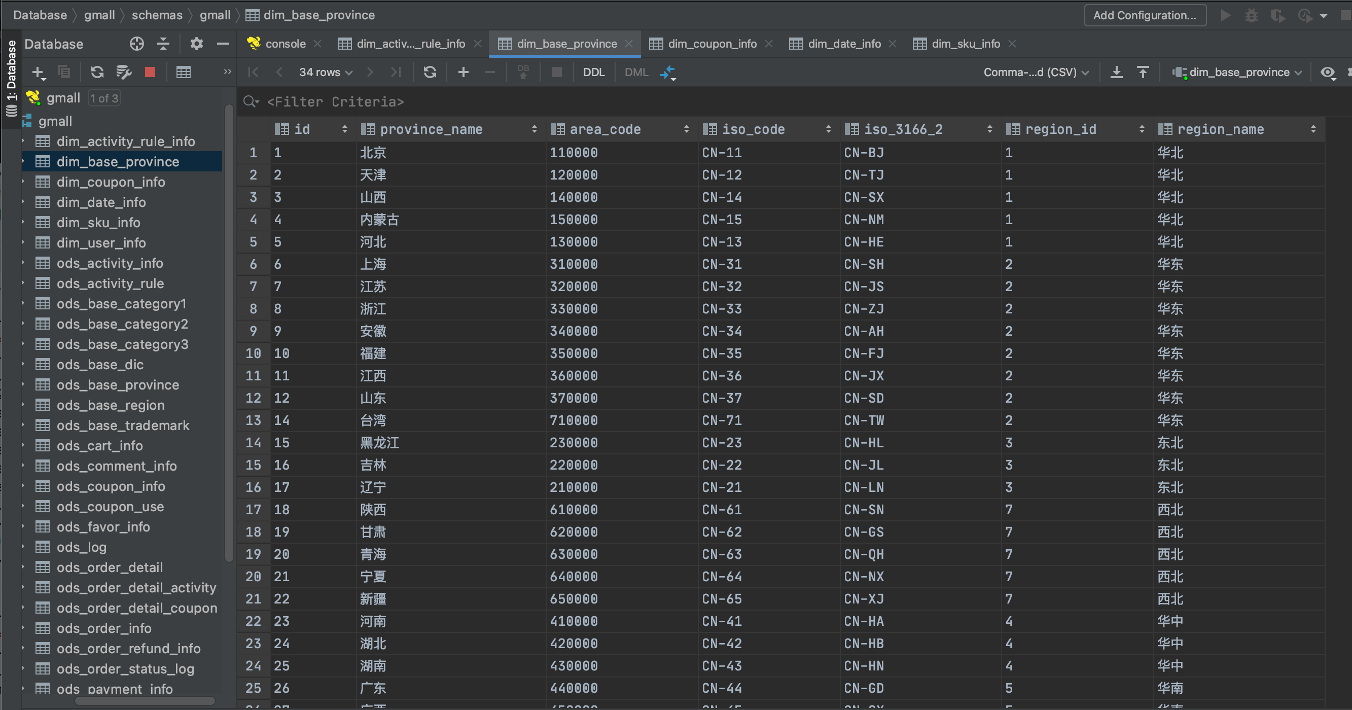Click the compare data icon next to DML
This screenshot has width=1352, height=710.
pyautogui.click(x=667, y=72)
